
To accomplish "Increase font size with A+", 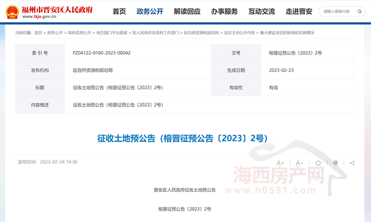I will [x=280, y=163].
